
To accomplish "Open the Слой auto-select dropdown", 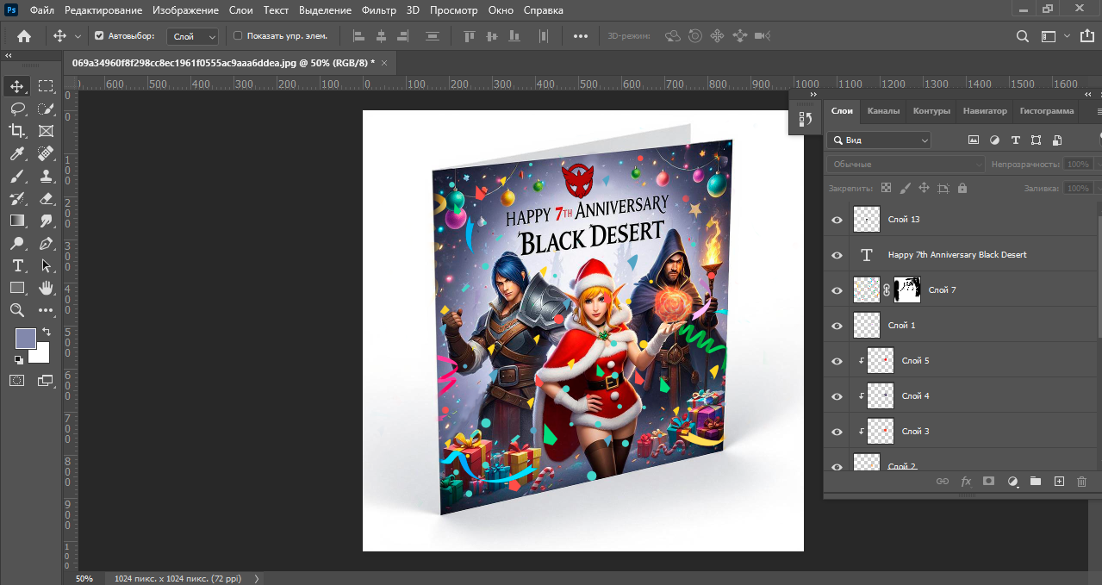I will pyautogui.click(x=195, y=36).
